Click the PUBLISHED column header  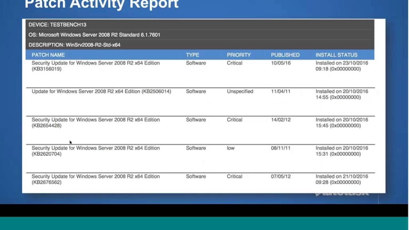click(x=285, y=55)
